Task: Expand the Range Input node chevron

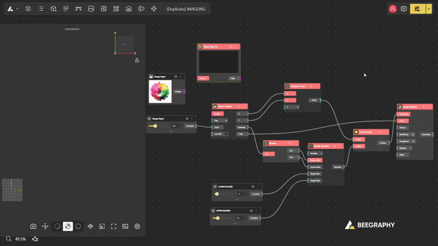Action: click(x=171, y=131)
